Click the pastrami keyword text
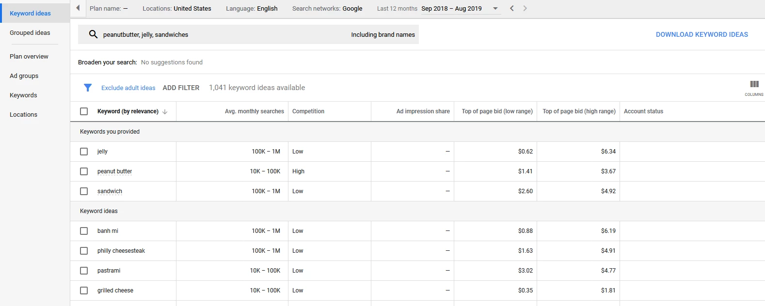The height and width of the screenshot is (306, 765). tap(109, 271)
